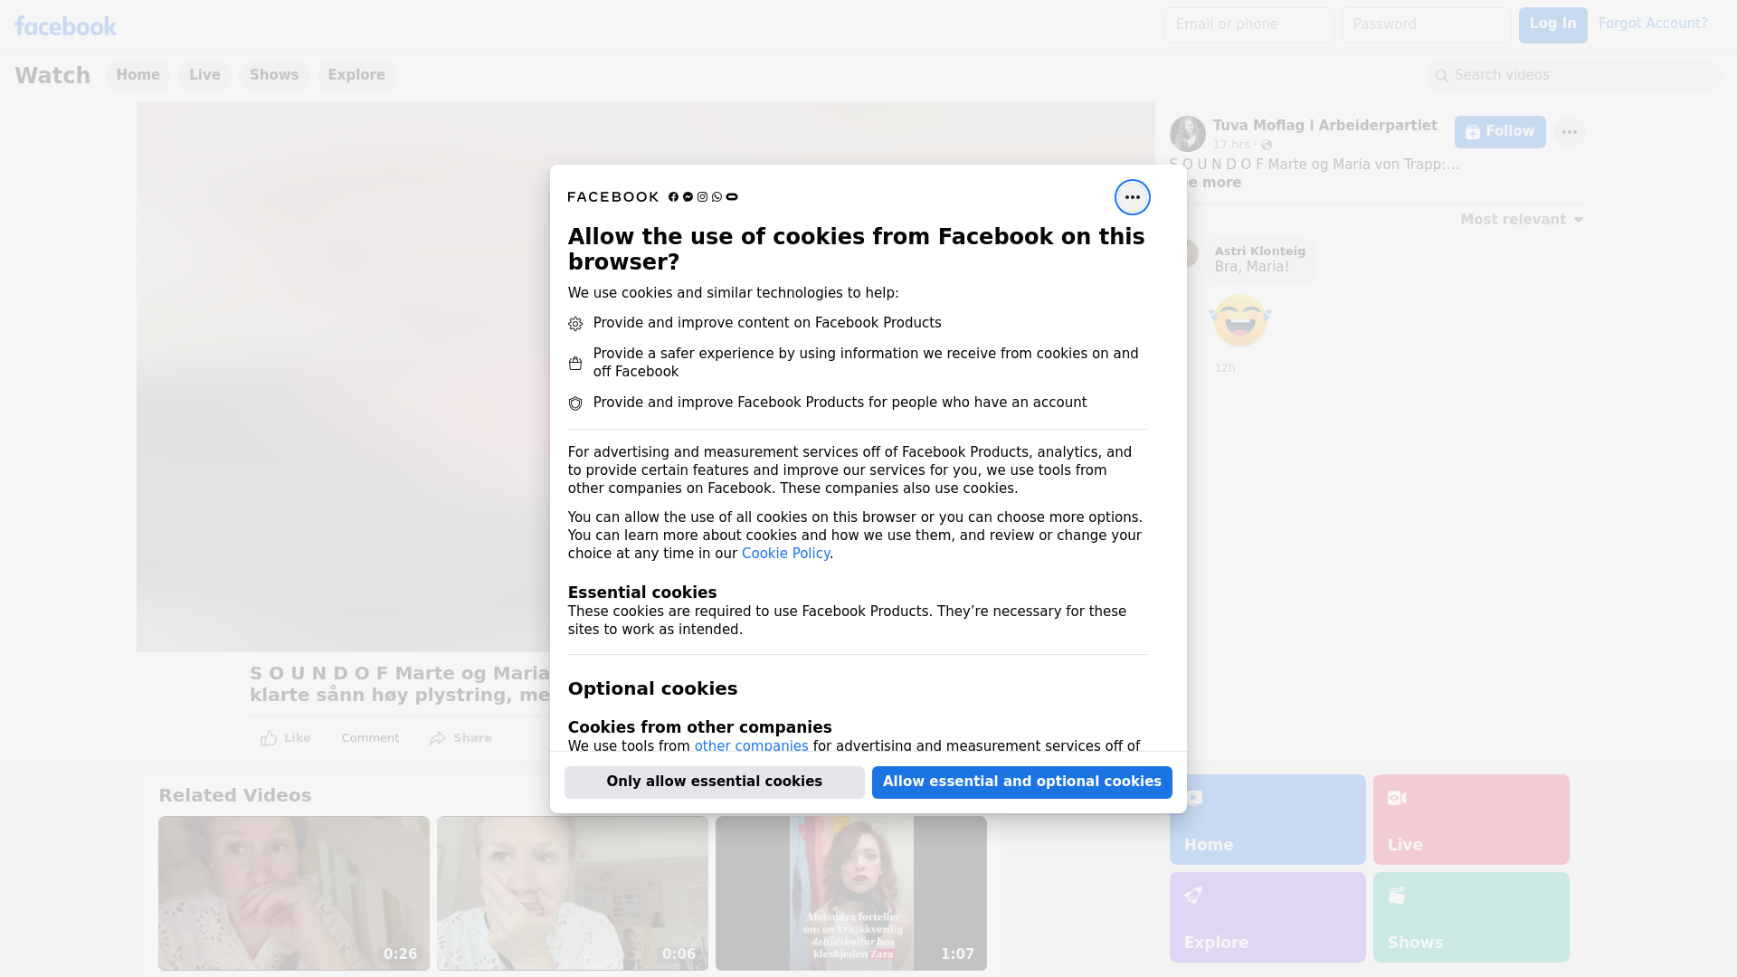Viewport: 1737px width, 977px height.
Task: Click the Share arrow icon
Action: [438, 738]
